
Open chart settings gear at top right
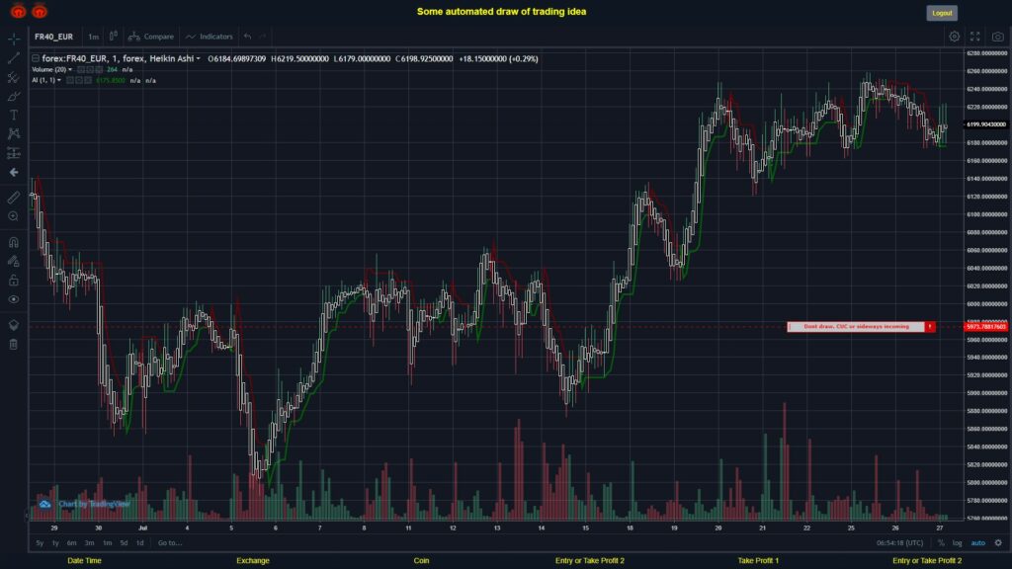coord(954,37)
